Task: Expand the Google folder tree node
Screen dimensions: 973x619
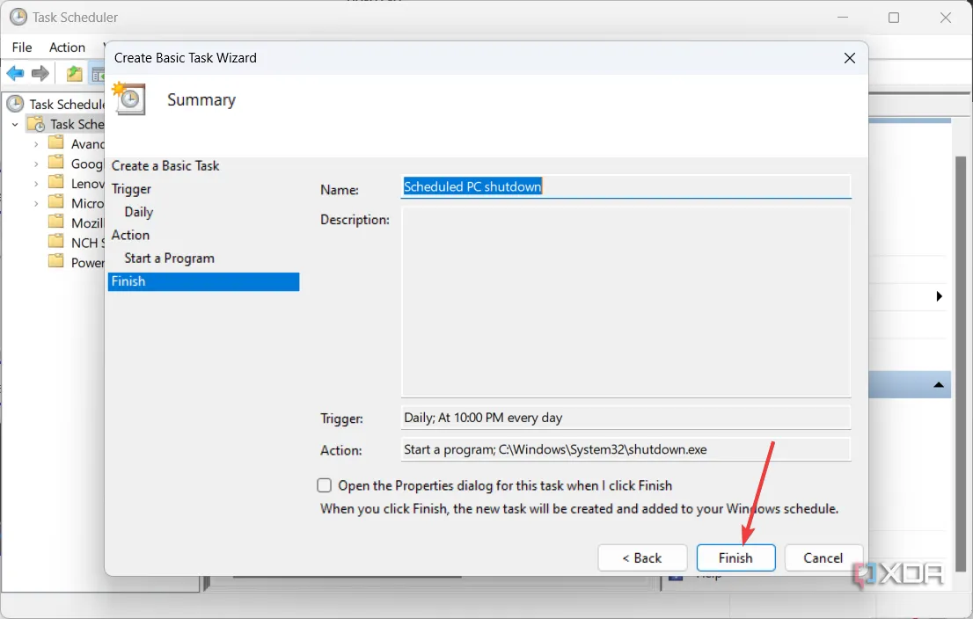Action: (x=36, y=164)
